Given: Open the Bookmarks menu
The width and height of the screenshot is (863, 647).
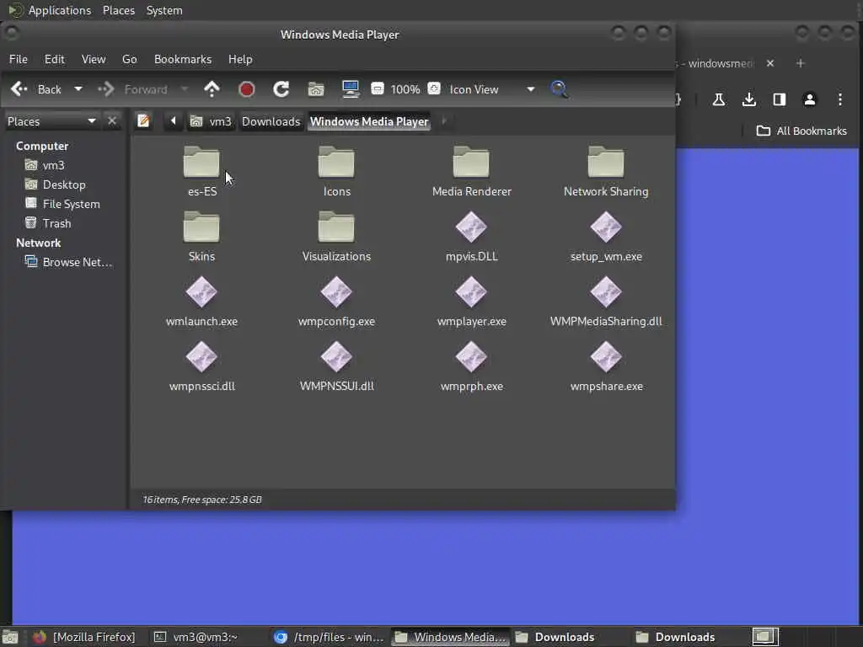Looking at the screenshot, I should tap(183, 59).
